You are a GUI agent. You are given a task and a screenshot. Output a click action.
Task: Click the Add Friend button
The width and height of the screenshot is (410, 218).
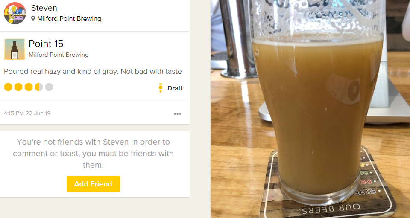[x=94, y=184]
